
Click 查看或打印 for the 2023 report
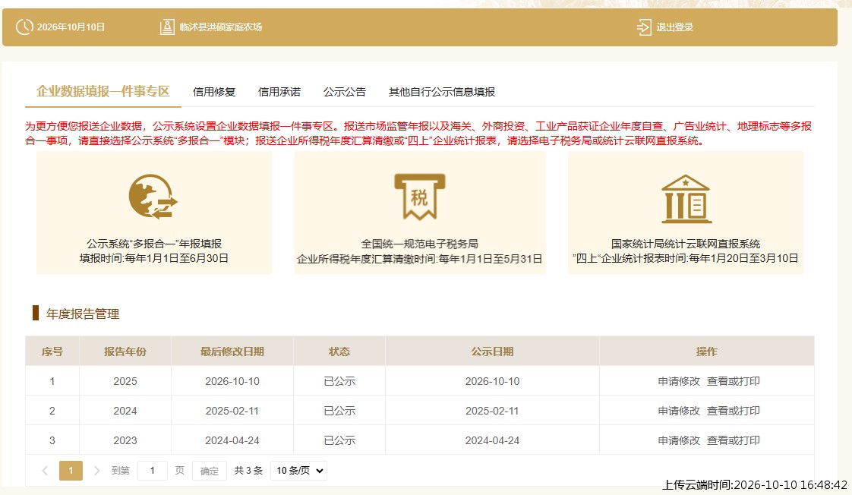click(733, 440)
